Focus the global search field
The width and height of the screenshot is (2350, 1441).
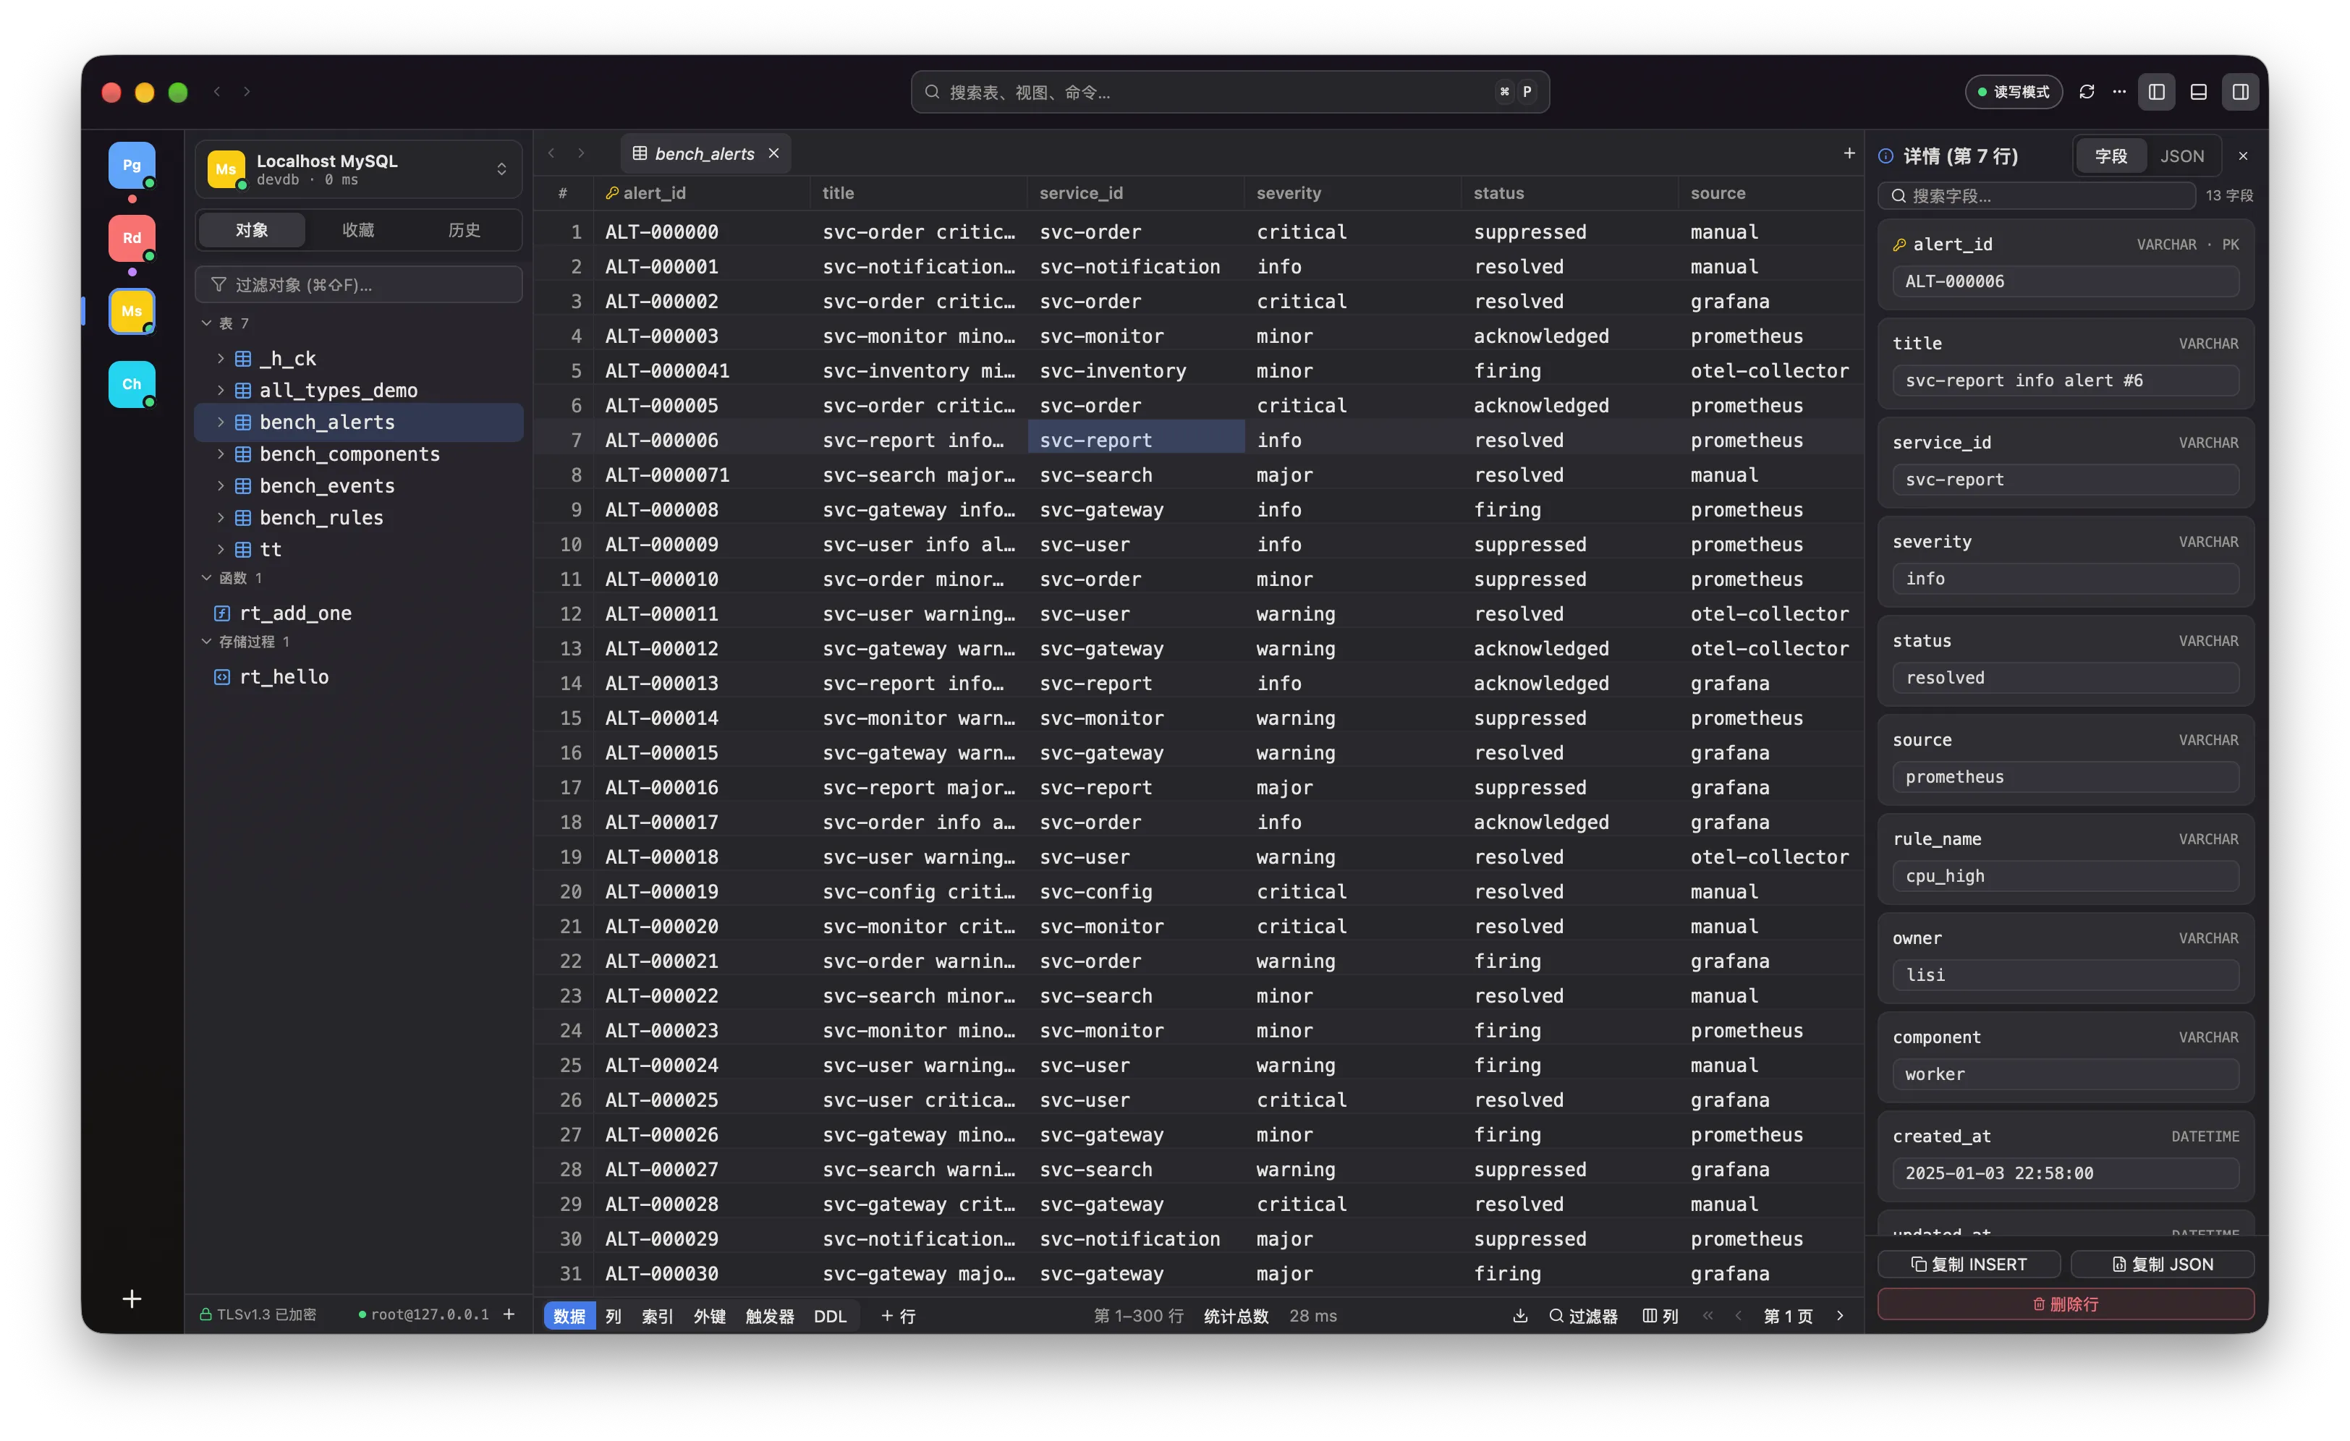click(x=1229, y=92)
